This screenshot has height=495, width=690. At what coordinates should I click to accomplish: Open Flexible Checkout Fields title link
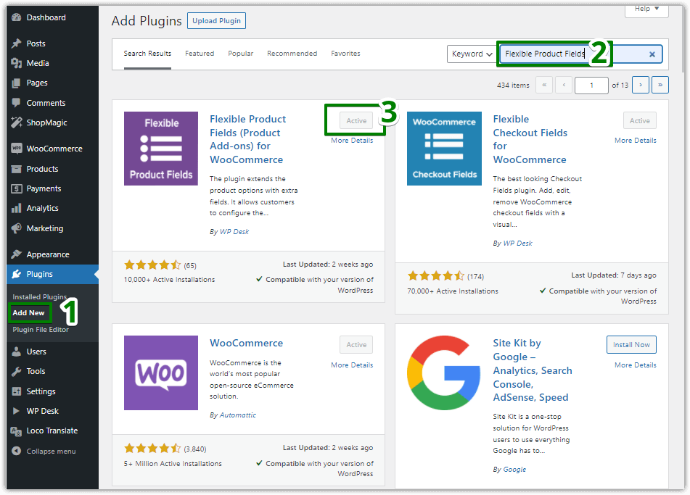(x=530, y=139)
